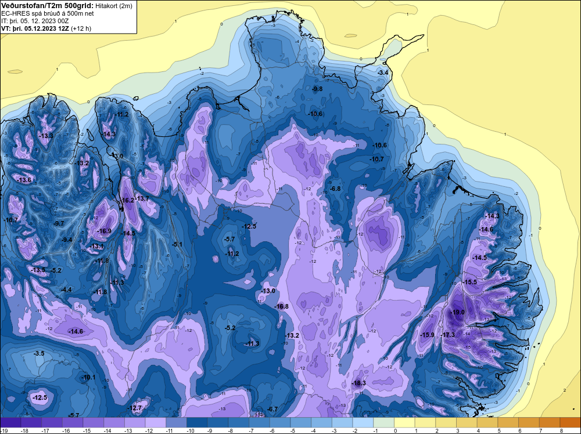Click legend swatch between -2 and -1
The height and width of the screenshot is (434, 581).
pyautogui.click(x=363, y=422)
